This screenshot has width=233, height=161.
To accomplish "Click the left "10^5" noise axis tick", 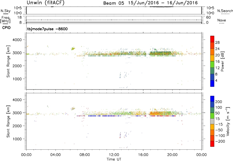I will pyautogui.click(x=18, y=8).
